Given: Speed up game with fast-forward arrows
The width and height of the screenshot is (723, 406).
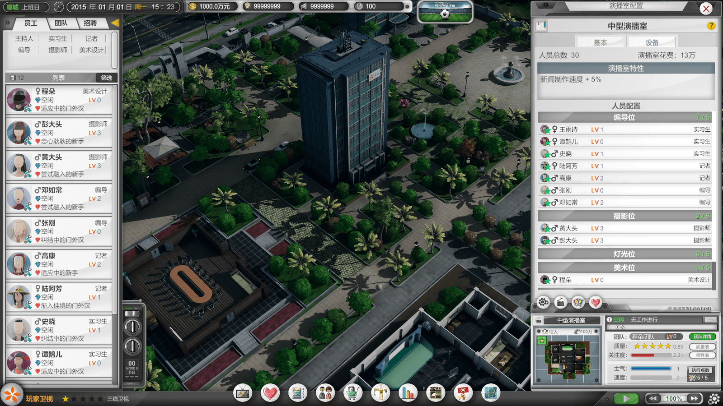Looking at the screenshot, I should coord(695,398).
